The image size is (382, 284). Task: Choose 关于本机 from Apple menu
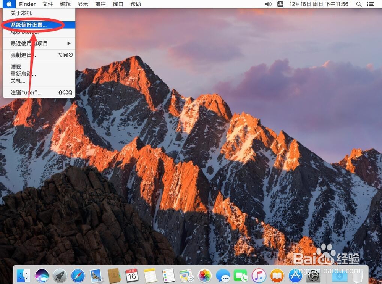(x=39, y=13)
